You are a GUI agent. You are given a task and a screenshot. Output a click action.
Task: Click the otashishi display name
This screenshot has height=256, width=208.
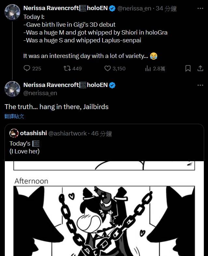(x=33, y=133)
